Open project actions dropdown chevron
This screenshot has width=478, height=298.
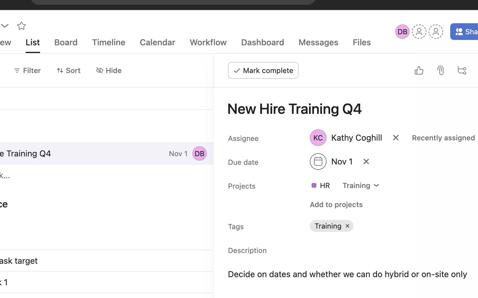point(5,26)
